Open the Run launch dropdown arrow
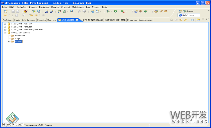The height and width of the screenshot is (128, 211). pyautogui.click(x=119, y=11)
